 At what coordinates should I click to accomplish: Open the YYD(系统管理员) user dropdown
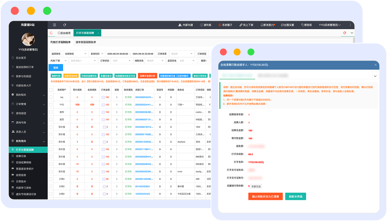[x=330, y=25]
